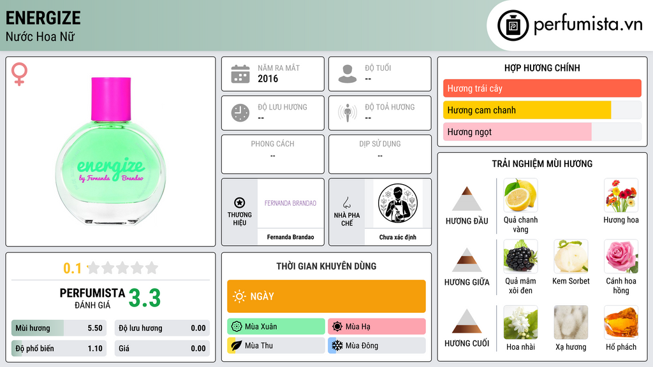Select the Mùa Thu season tag
The height and width of the screenshot is (367, 653).
coord(276,345)
